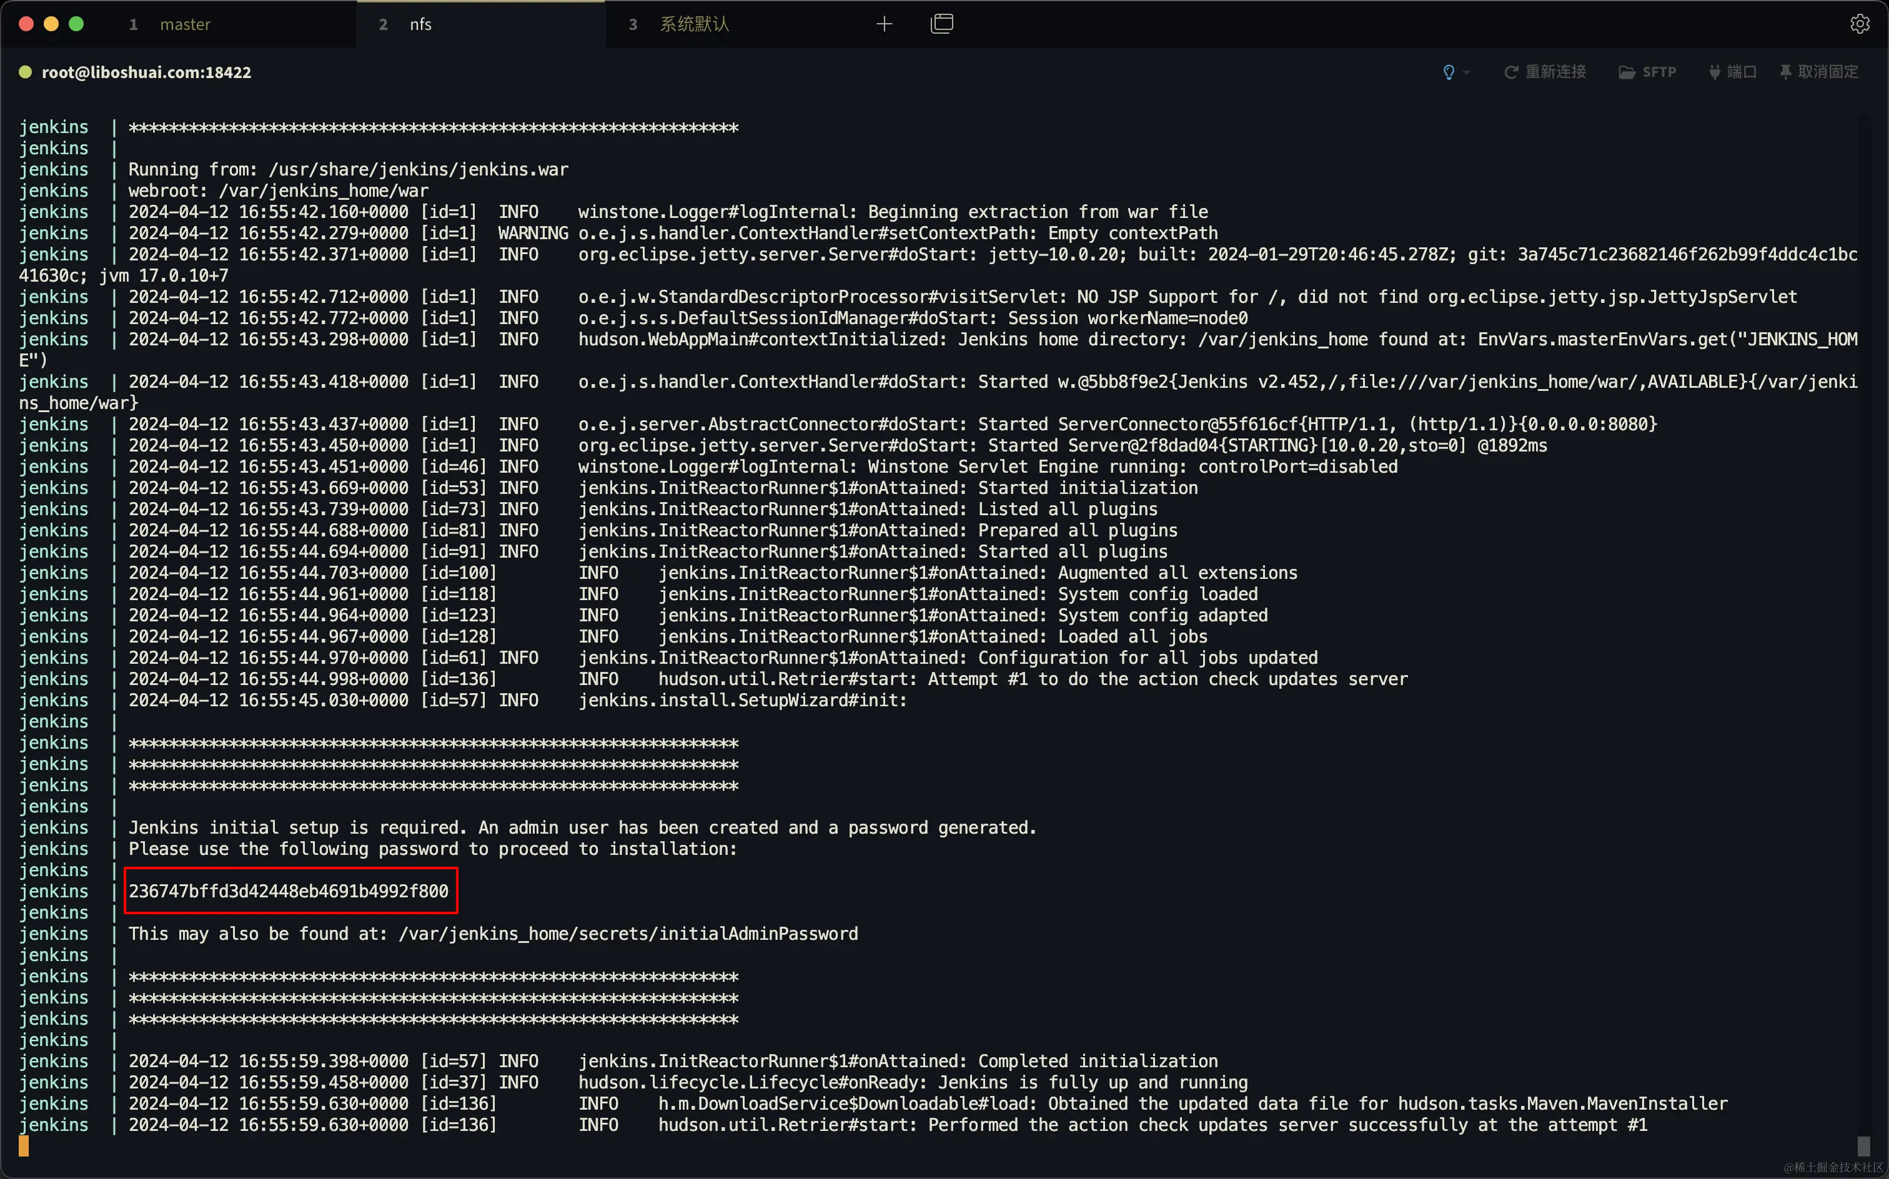Click the green connection status dot
1889x1179 pixels.
25,72
